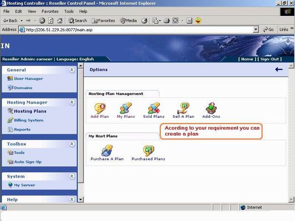Go back using the Back button
This screenshot has height=221, width=295.
click(10, 21)
